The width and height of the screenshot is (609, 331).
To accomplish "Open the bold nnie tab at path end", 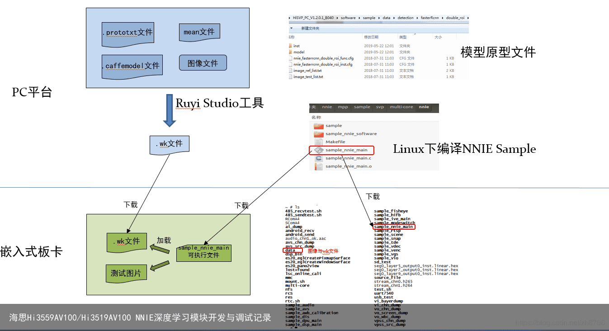I will click(424, 107).
